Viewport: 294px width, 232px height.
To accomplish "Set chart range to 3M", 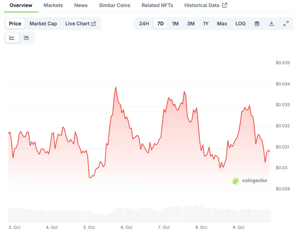I will [x=191, y=24].
